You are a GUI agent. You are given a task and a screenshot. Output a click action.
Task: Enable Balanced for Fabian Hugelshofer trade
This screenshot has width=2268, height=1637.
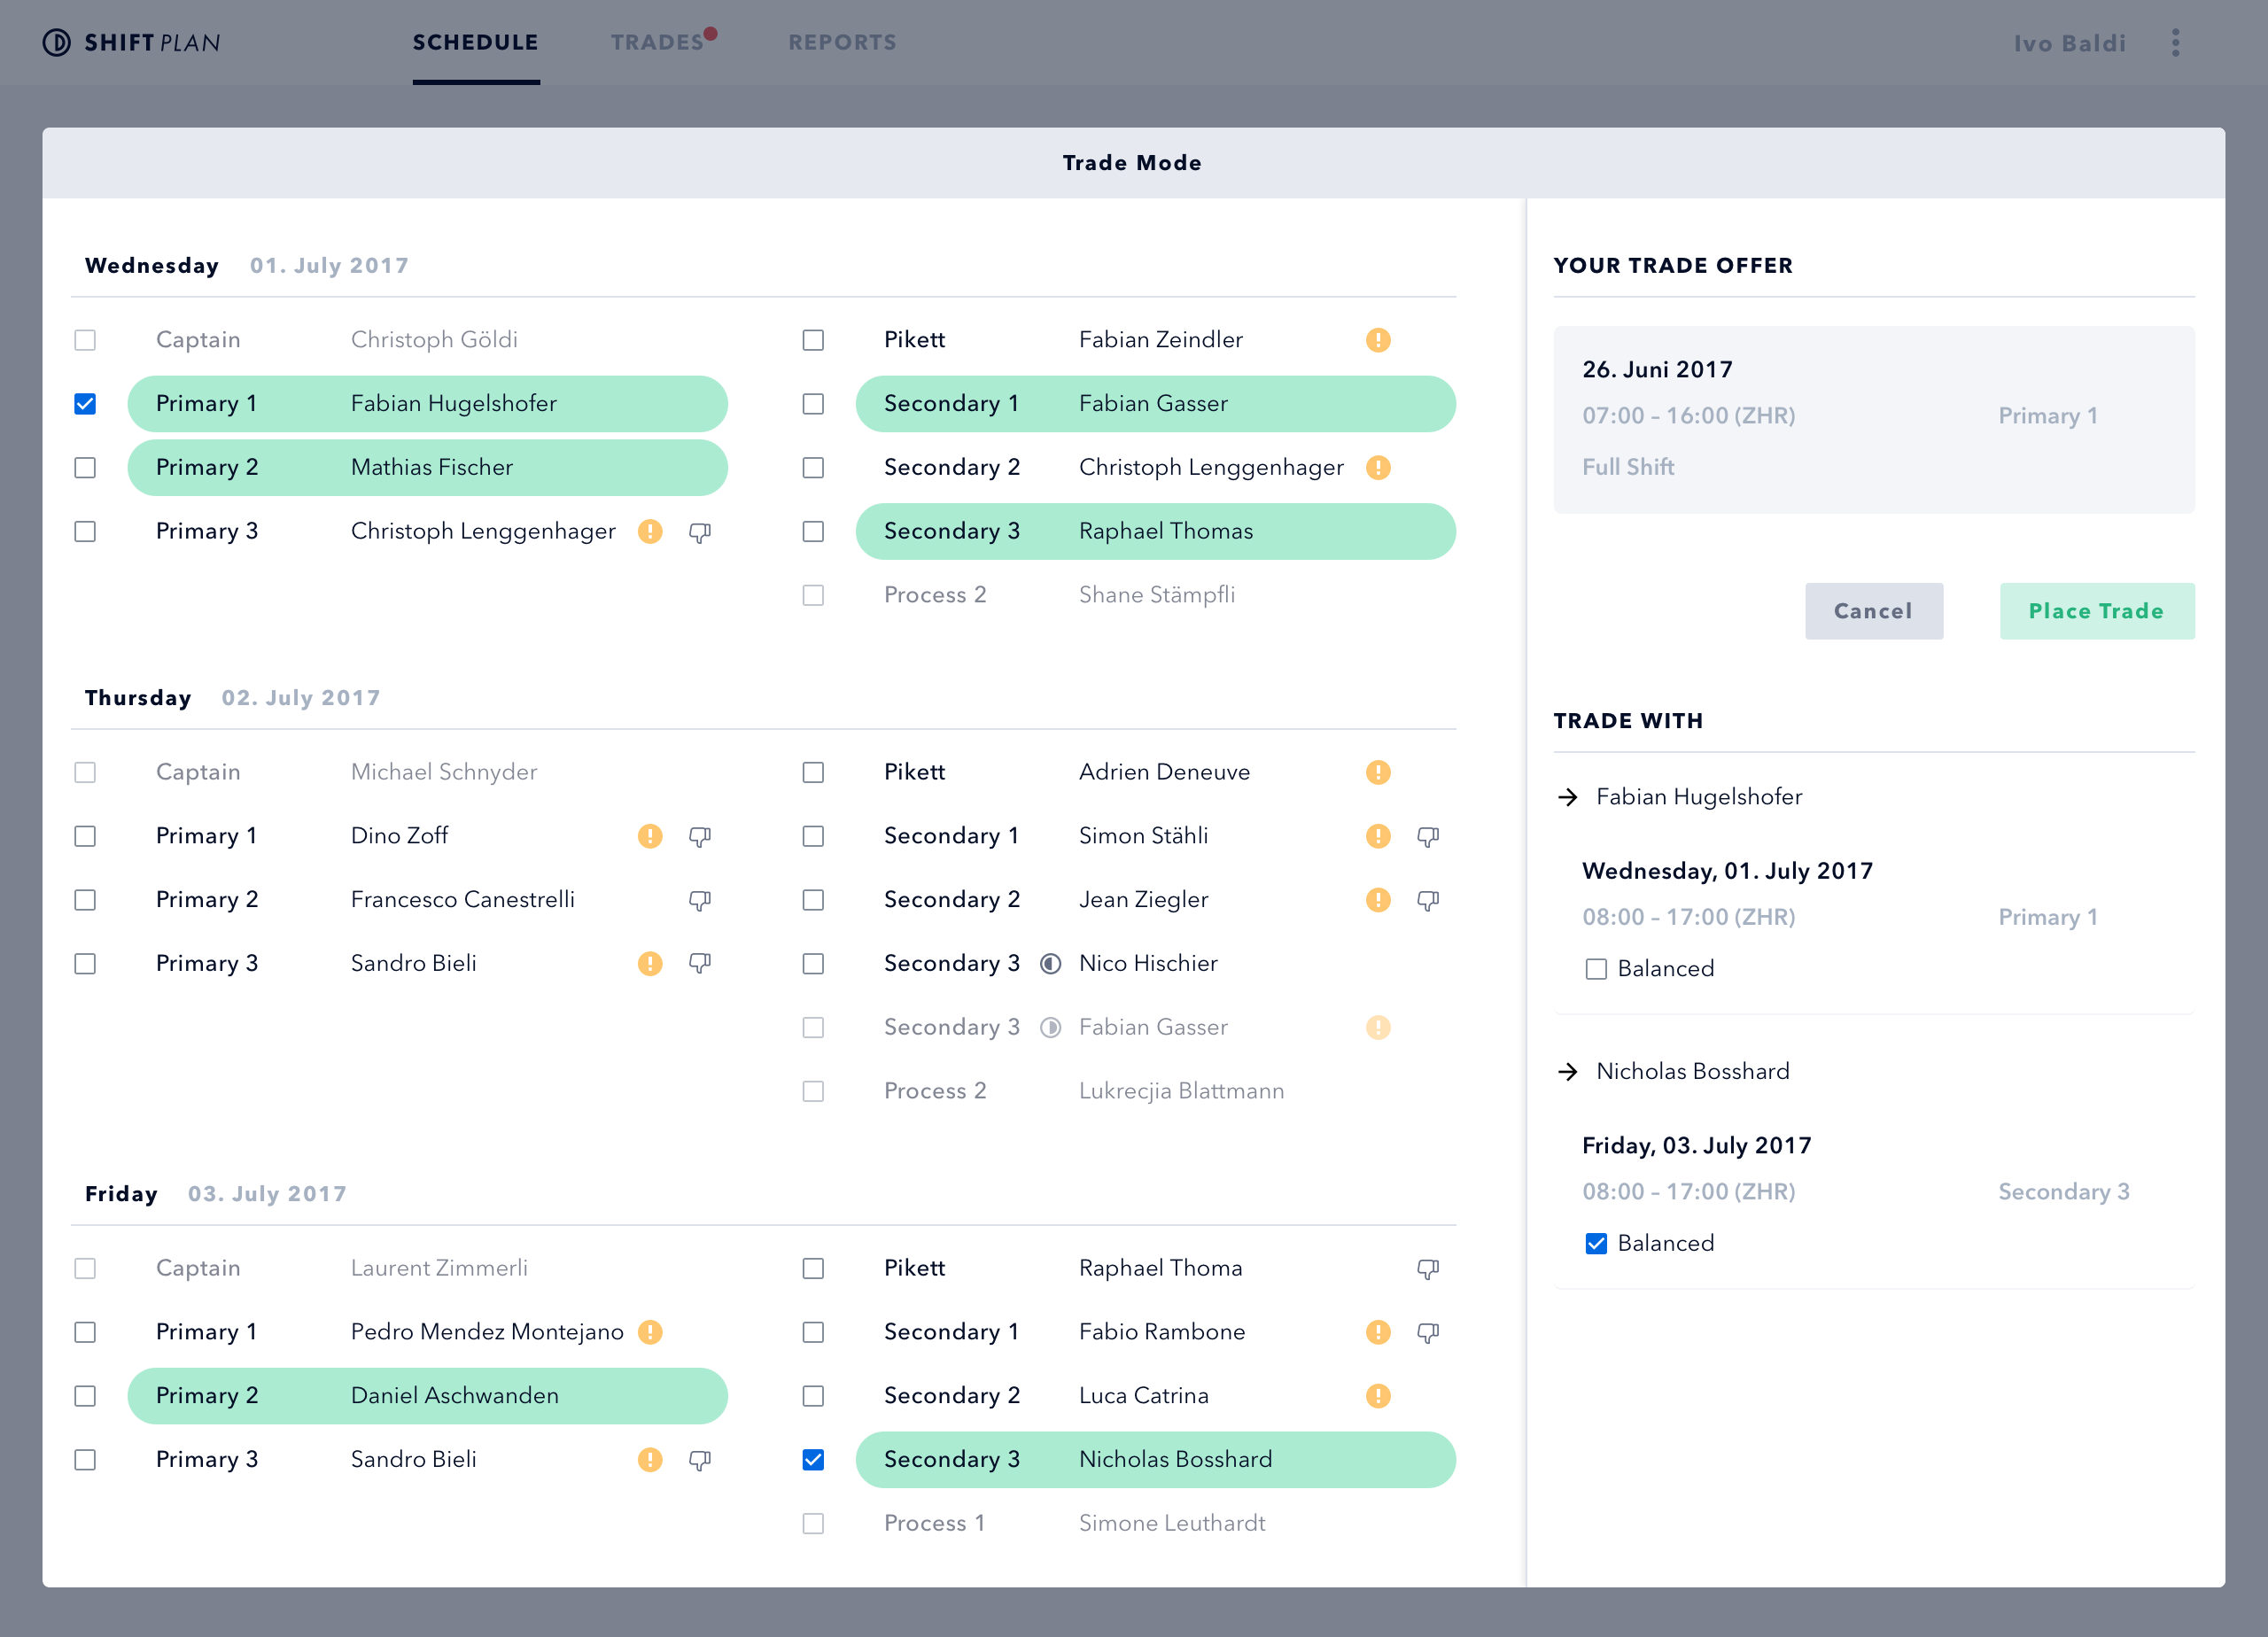pyautogui.click(x=1596, y=969)
